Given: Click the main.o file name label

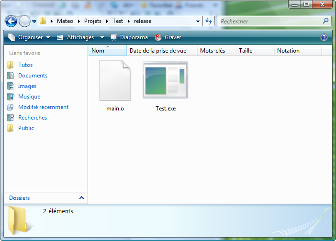Looking at the screenshot, I should [115, 109].
